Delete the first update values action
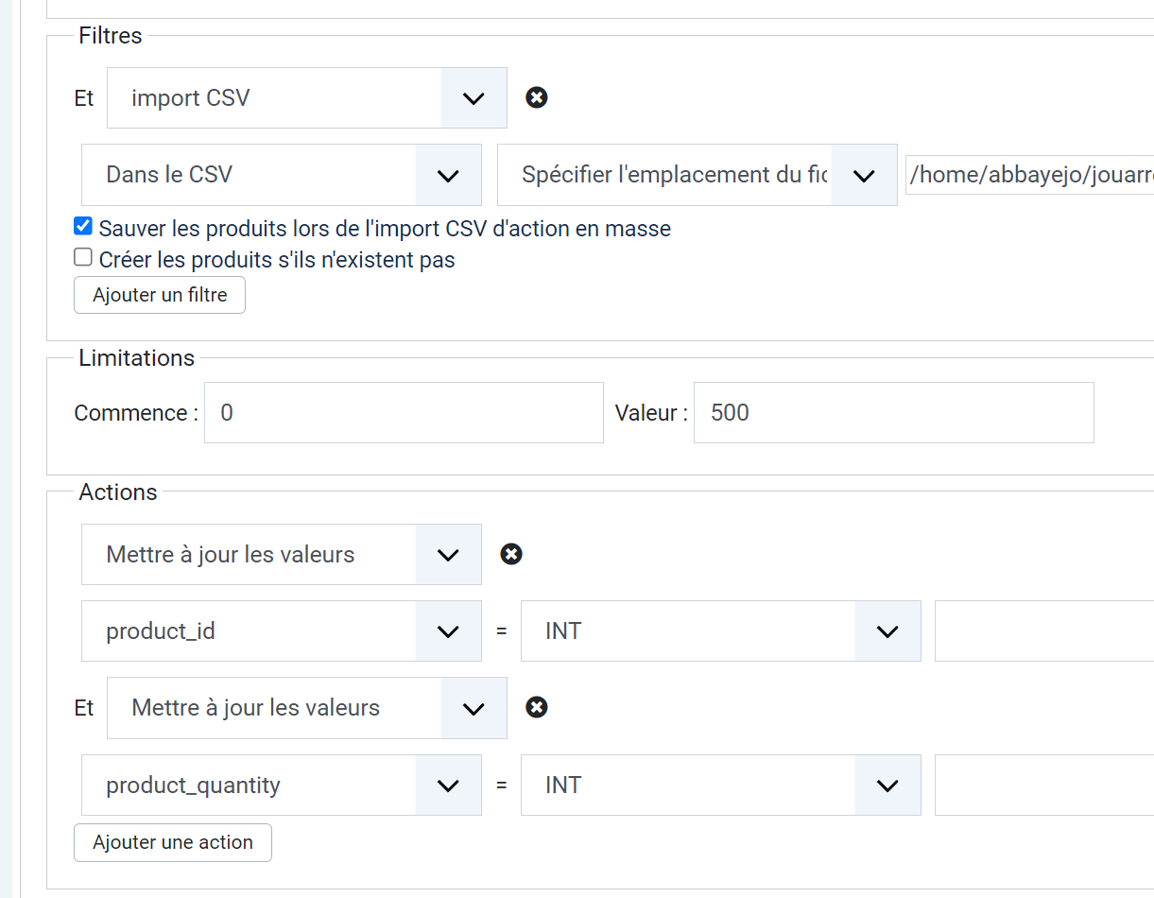 511,554
